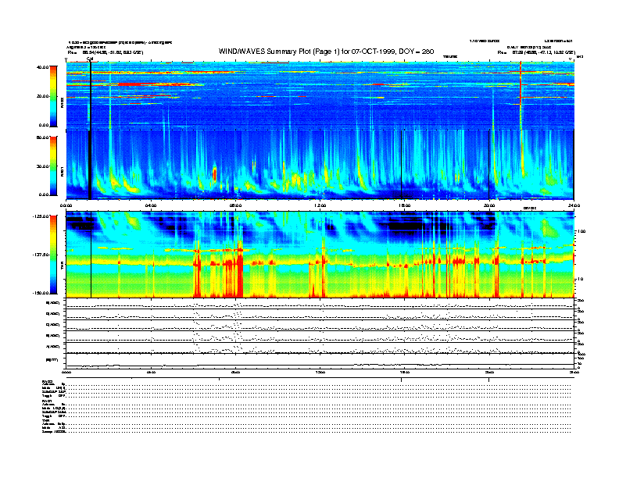
Task: Select the RAD1 spectrogram panel
Action: click(320, 165)
